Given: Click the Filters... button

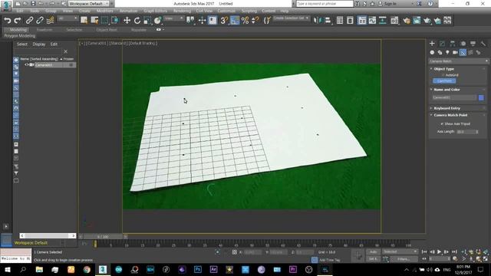Looking at the screenshot, I should pyautogui.click(x=404, y=259).
